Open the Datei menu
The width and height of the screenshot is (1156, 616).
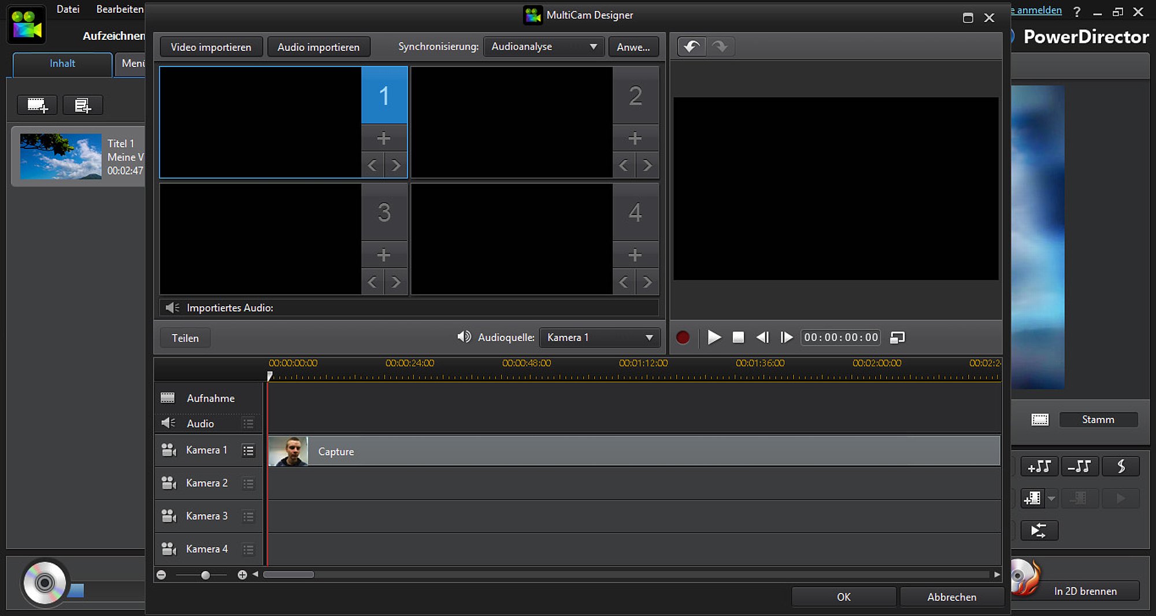coord(68,9)
